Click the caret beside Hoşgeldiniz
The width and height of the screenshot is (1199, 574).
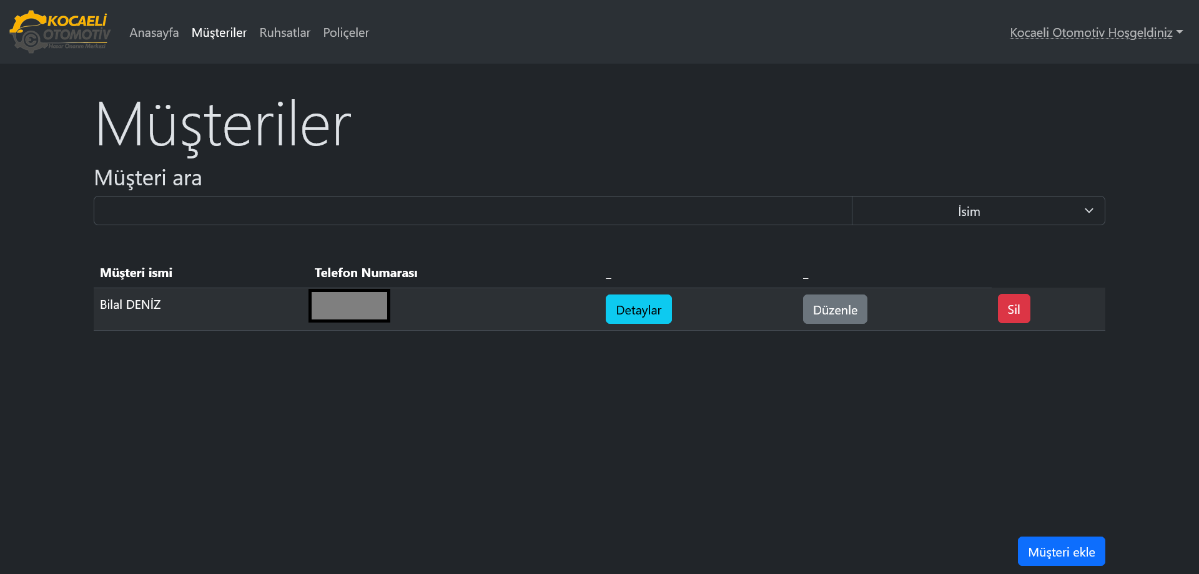(x=1180, y=32)
